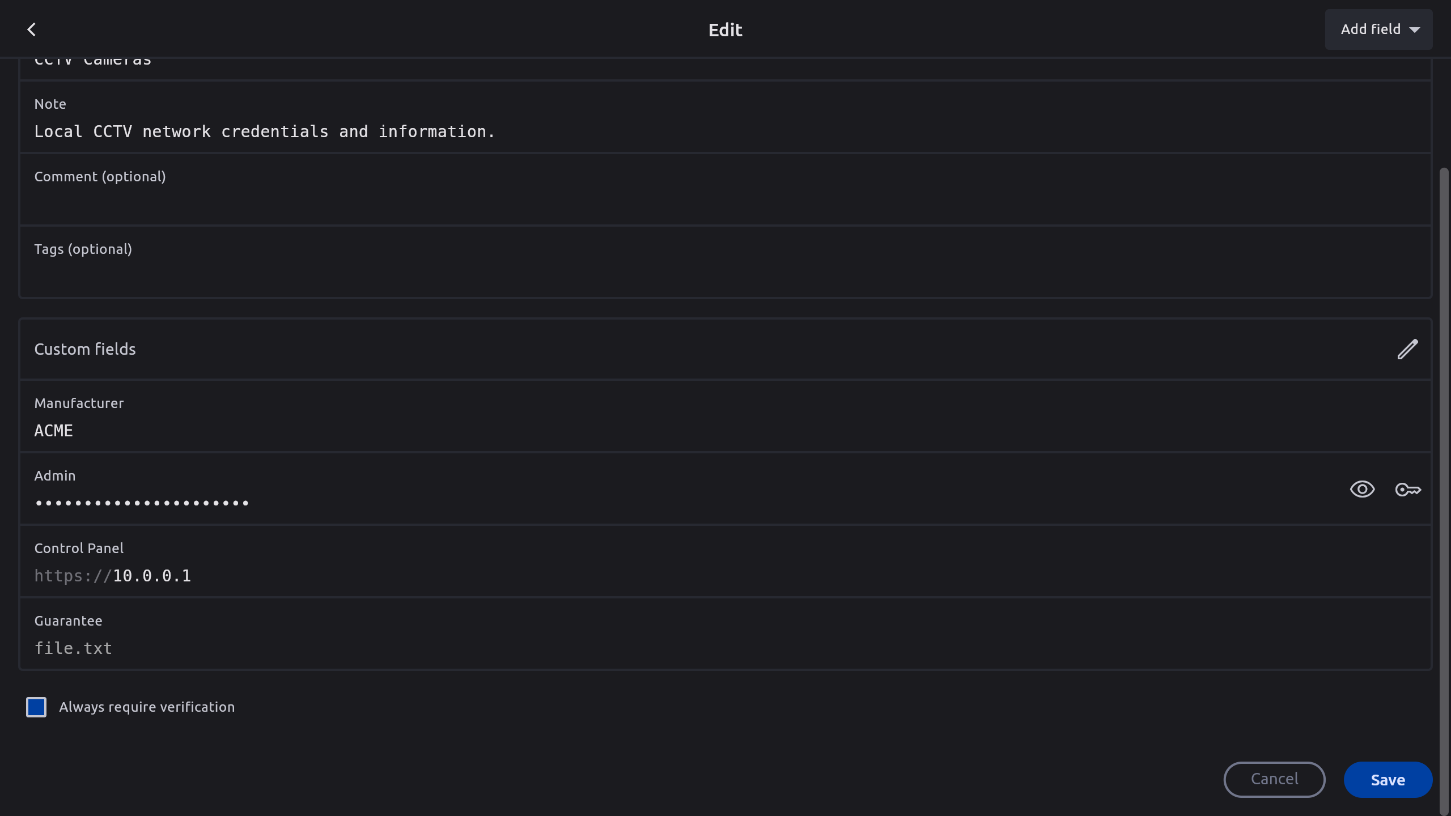Click the Always require verification label
This screenshot has width=1451, height=816.
(147, 707)
